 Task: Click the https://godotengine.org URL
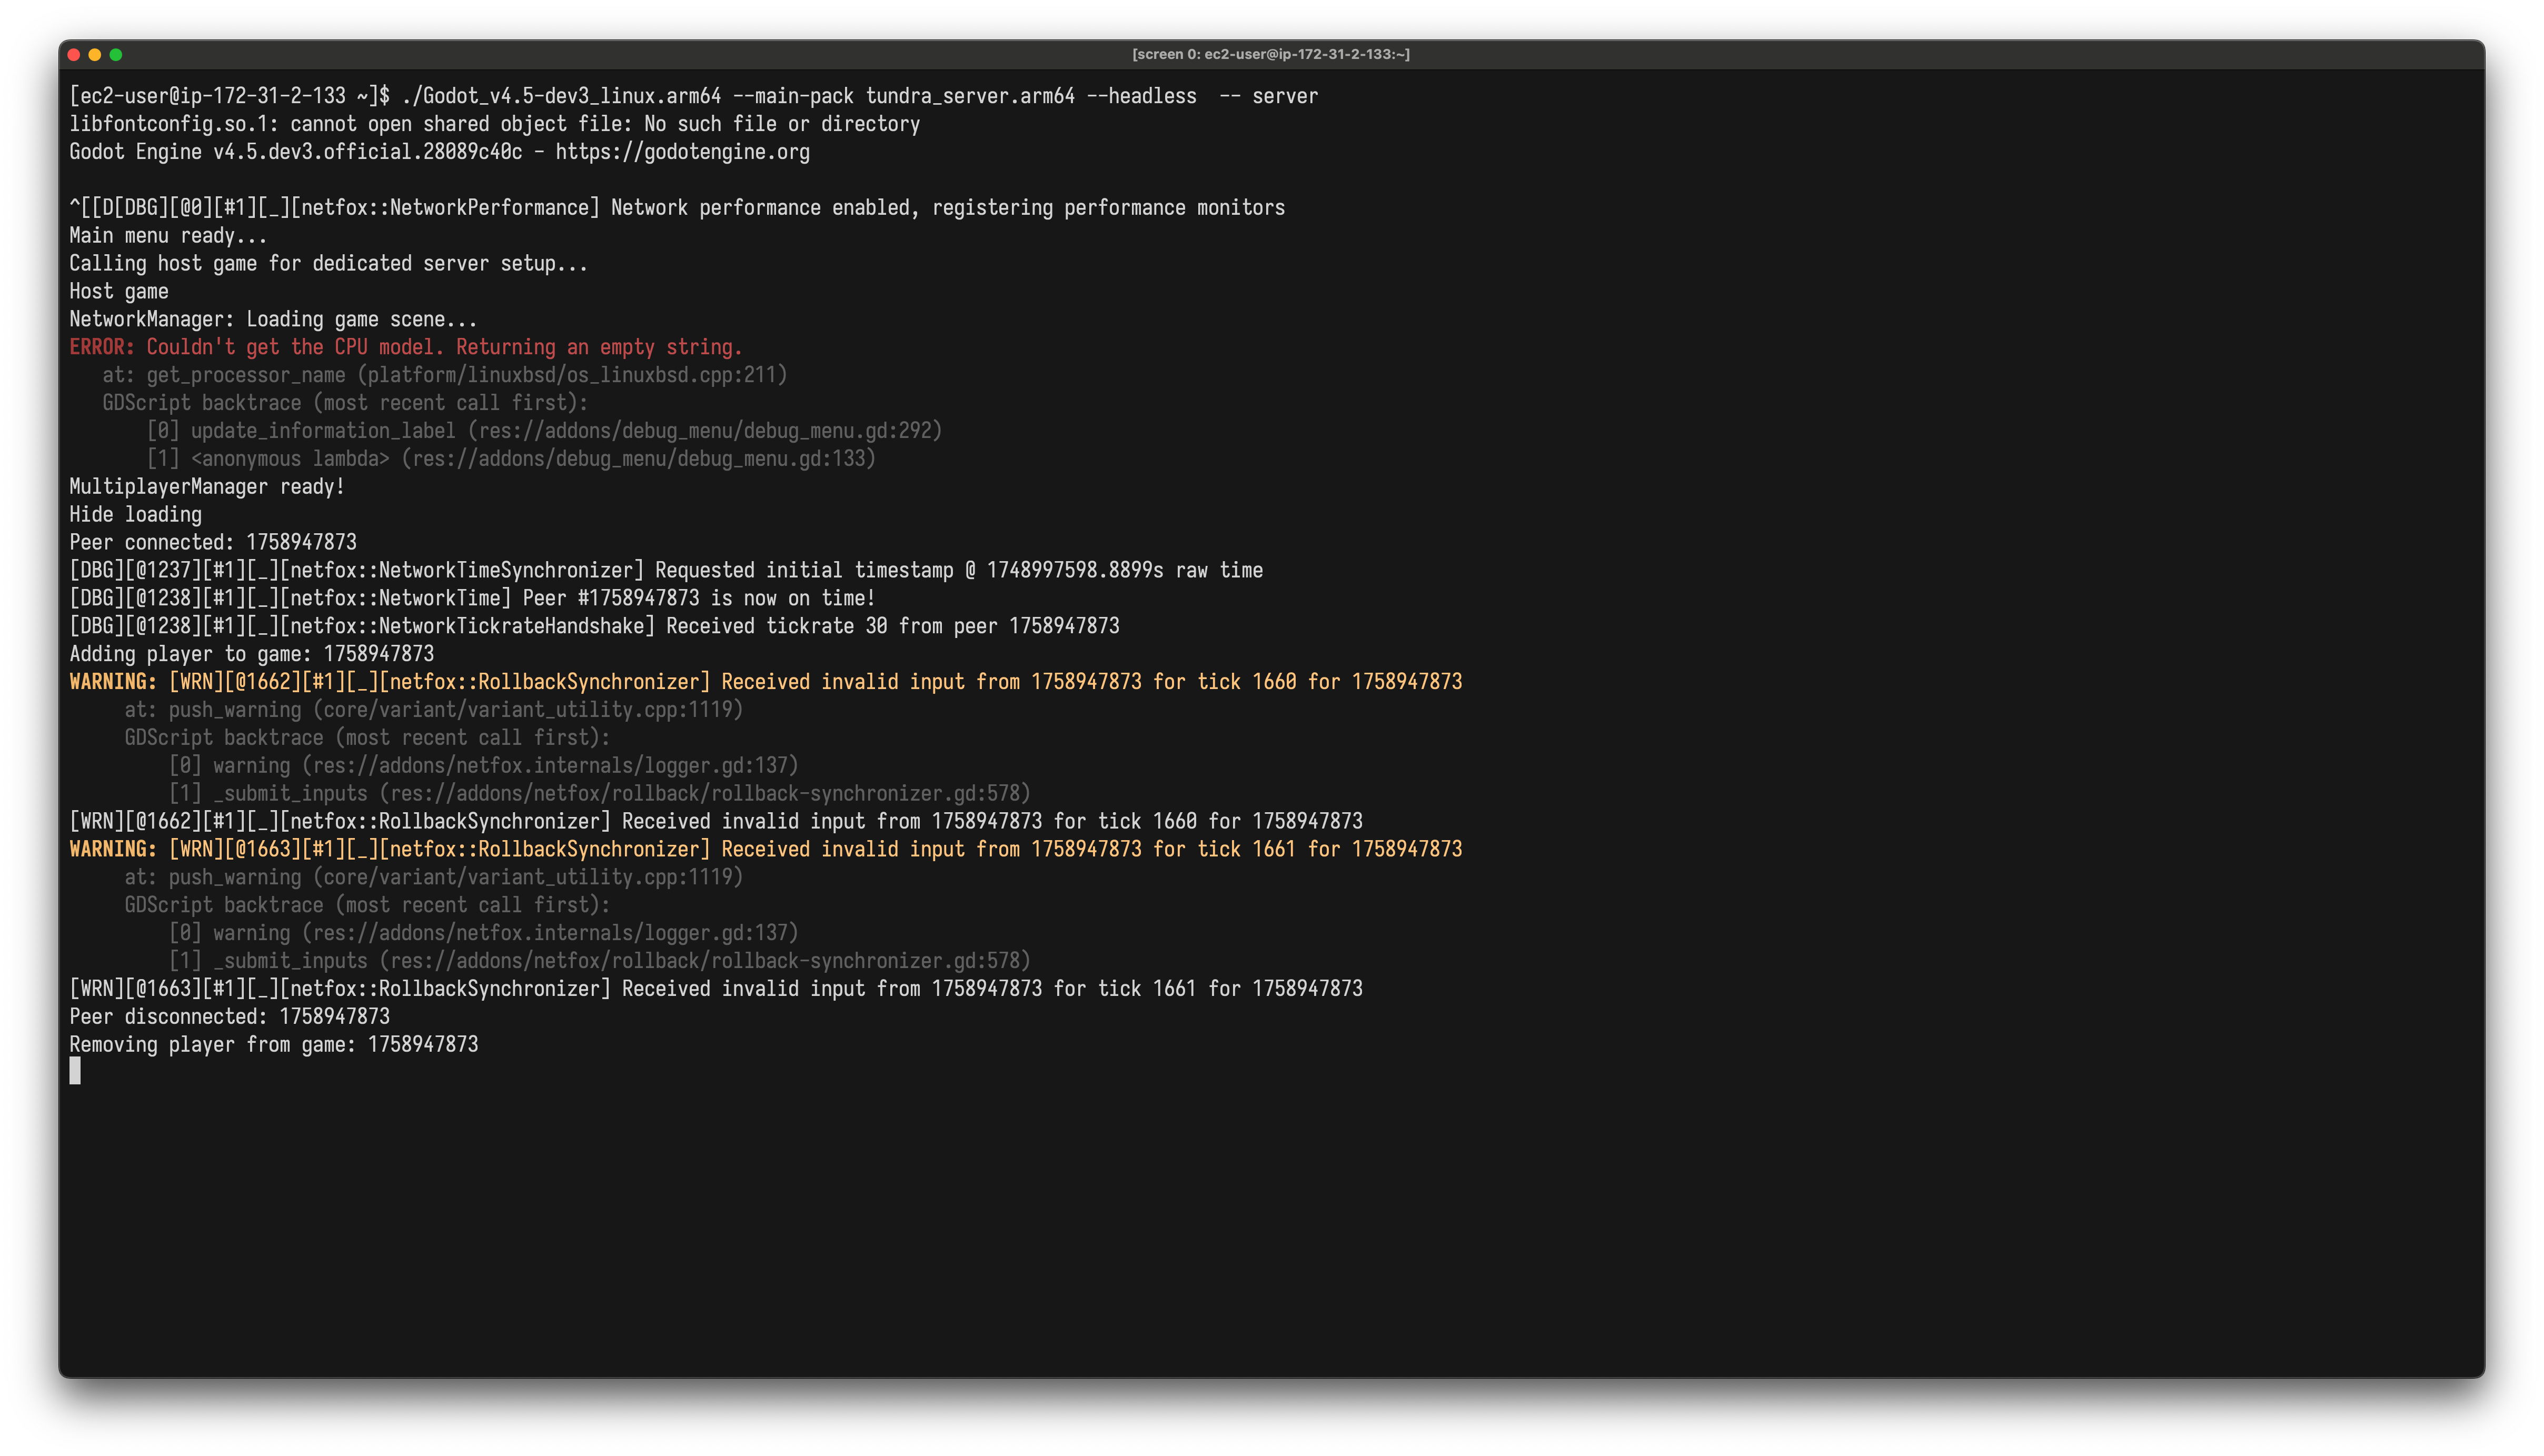[682, 152]
